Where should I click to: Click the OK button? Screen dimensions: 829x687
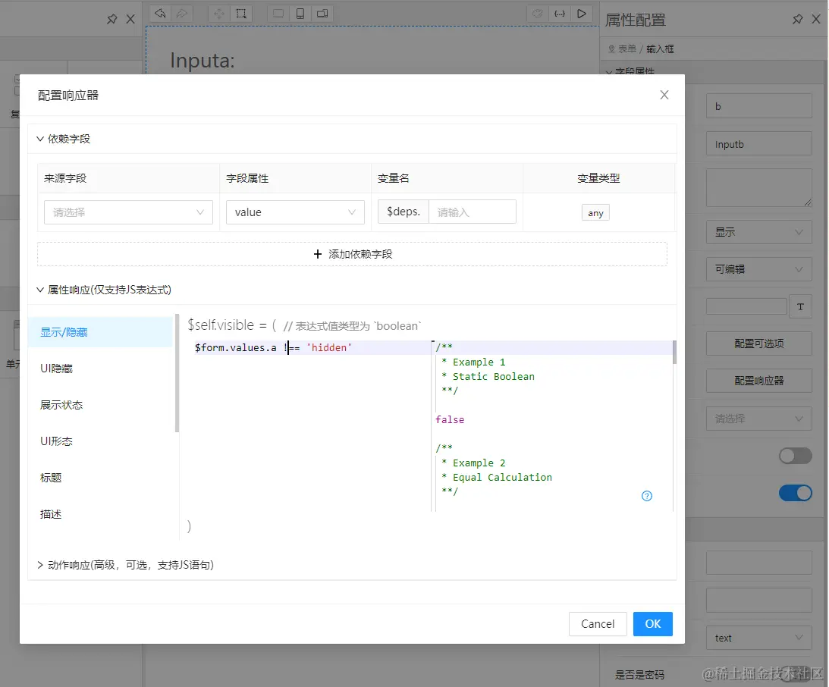[x=652, y=623]
